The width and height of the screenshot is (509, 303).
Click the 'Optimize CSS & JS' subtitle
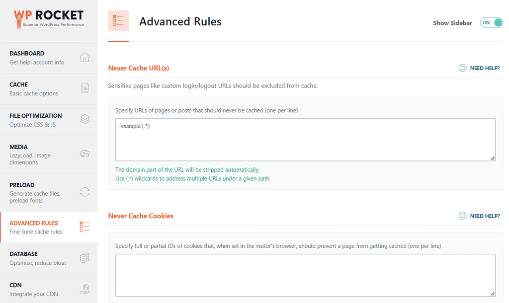[x=32, y=125]
